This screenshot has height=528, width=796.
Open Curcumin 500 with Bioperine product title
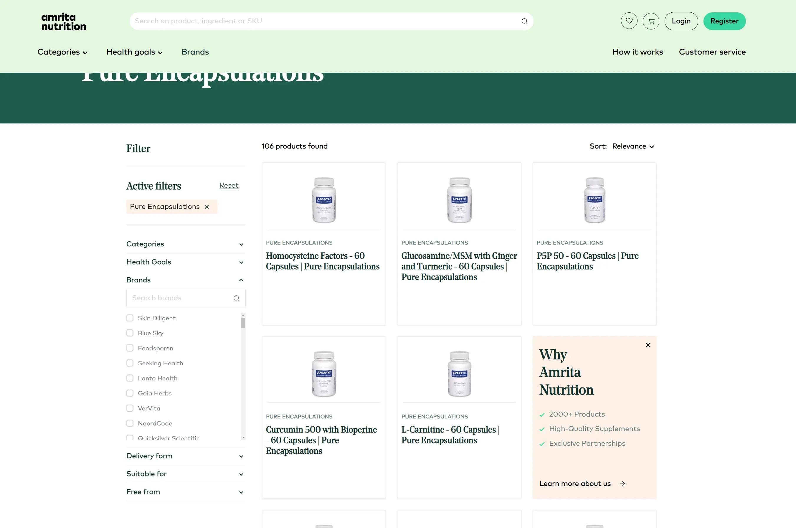[x=321, y=440]
